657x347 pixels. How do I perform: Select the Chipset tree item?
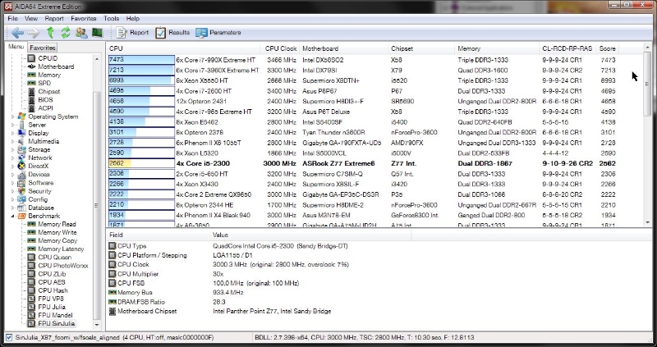[48, 91]
